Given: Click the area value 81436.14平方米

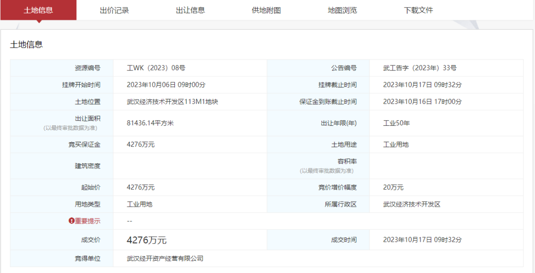Looking at the screenshot, I should pyautogui.click(x=150, y=123).
